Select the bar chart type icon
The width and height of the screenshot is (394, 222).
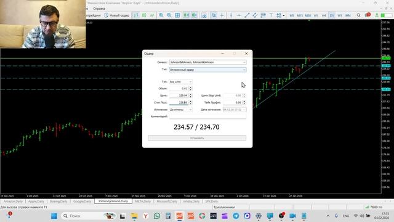point(136,15)
